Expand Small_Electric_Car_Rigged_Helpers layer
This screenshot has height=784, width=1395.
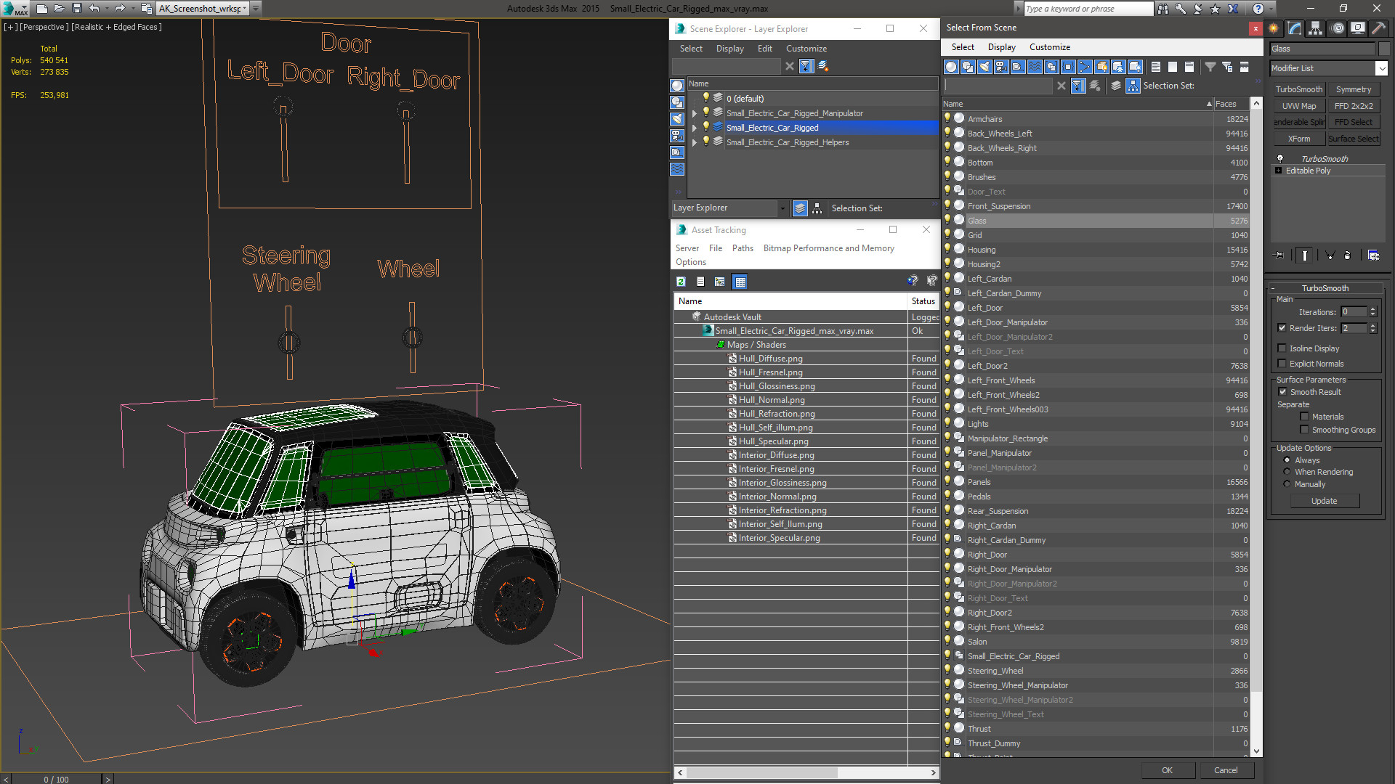pos(695,142)
